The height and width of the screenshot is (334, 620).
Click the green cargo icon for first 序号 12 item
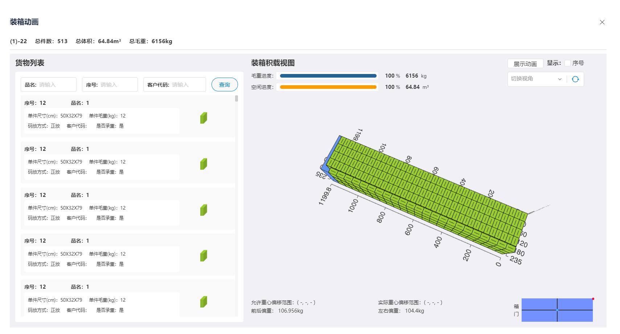click(x=204, y=118)
